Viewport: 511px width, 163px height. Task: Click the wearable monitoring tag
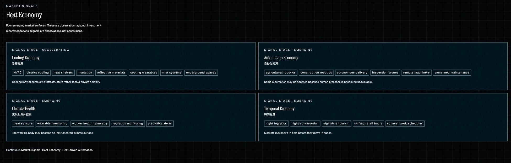point(52,124)
